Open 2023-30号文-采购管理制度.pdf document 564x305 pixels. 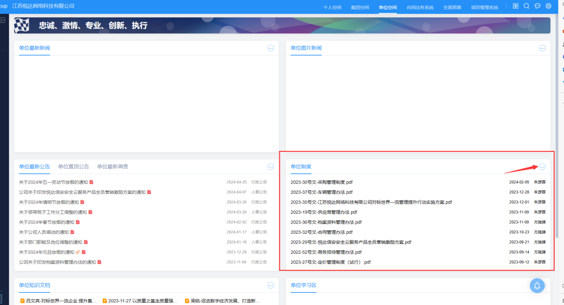point(322,182)
